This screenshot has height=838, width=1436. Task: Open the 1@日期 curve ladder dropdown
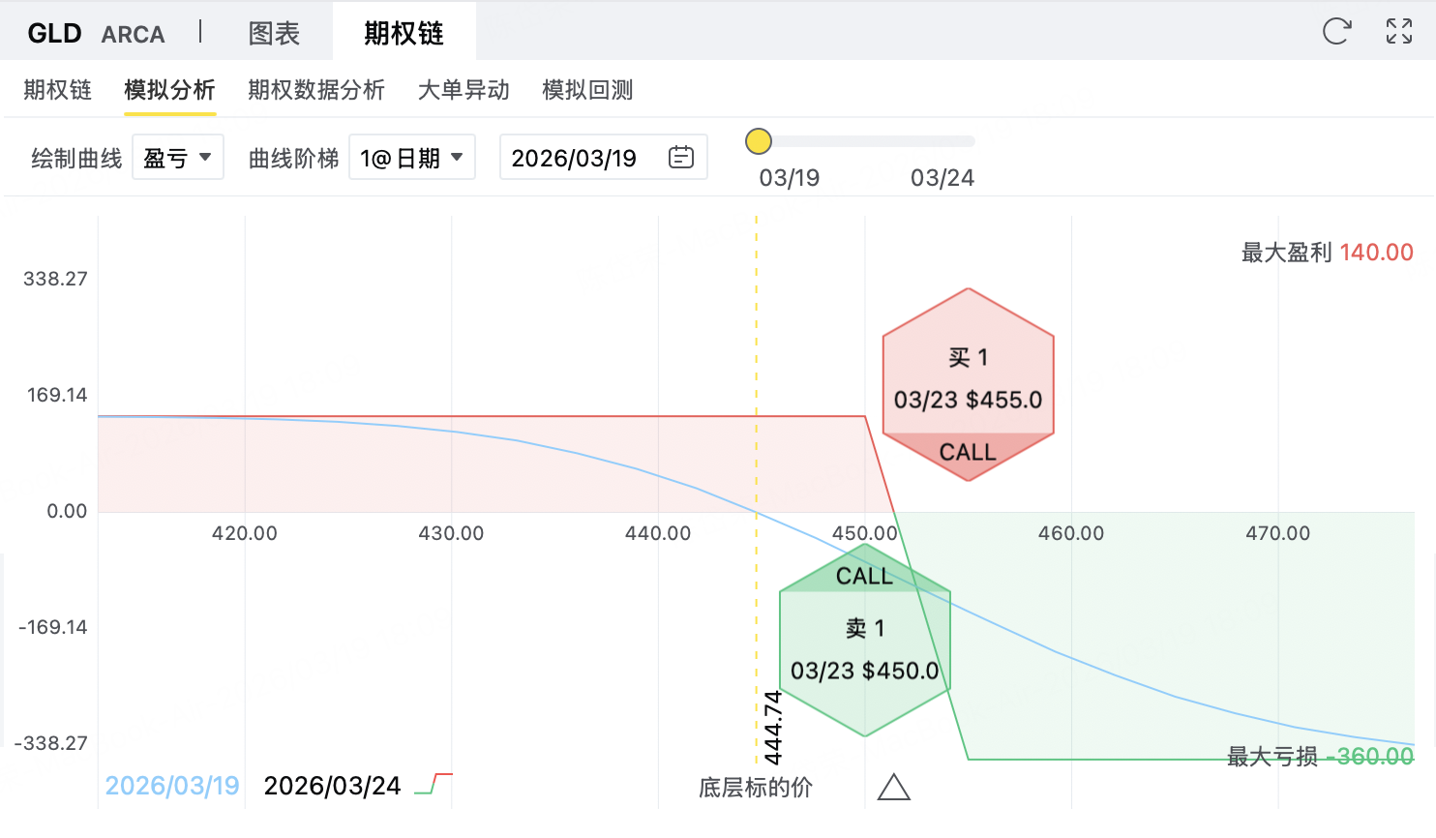[x=411, y=158]
